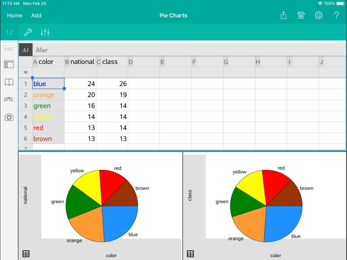
Task: Select cell containing orange
Action: pos(48,94)
